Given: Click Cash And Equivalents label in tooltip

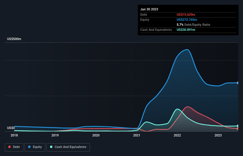Looking at the screenshot, I should click(156, 30).
